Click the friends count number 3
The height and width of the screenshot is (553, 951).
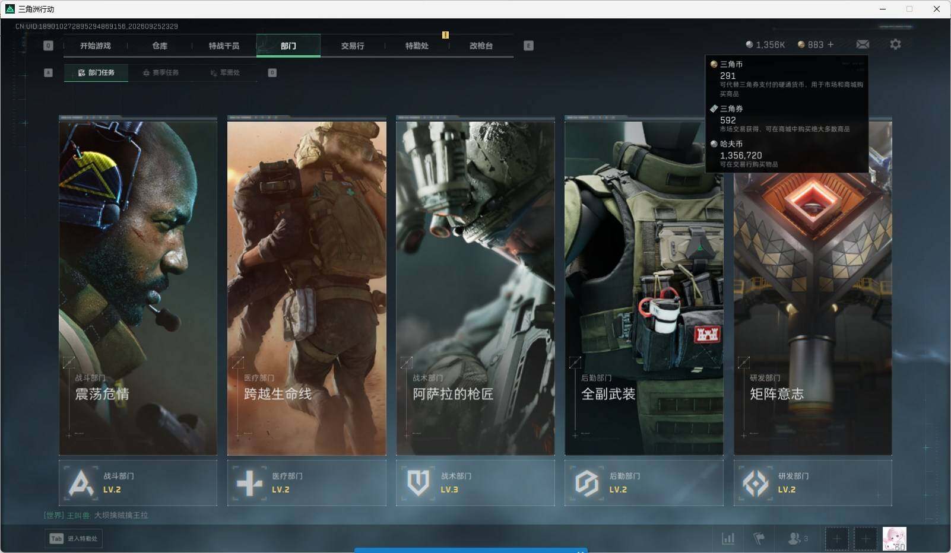coord(806,539)
